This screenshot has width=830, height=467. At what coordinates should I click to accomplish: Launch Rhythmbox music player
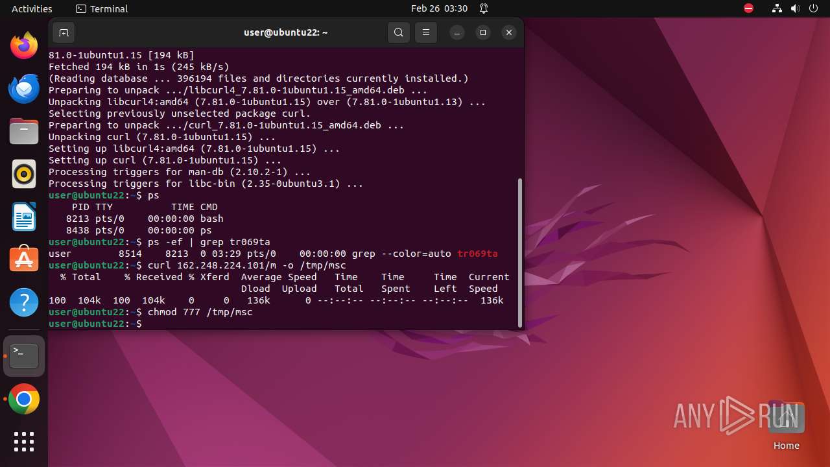click(24, 174)
